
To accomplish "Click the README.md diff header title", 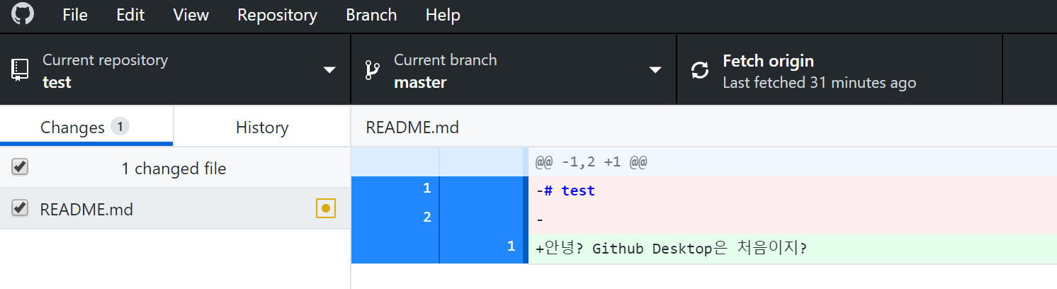I will pyautogui.click(x=412, y=127).
